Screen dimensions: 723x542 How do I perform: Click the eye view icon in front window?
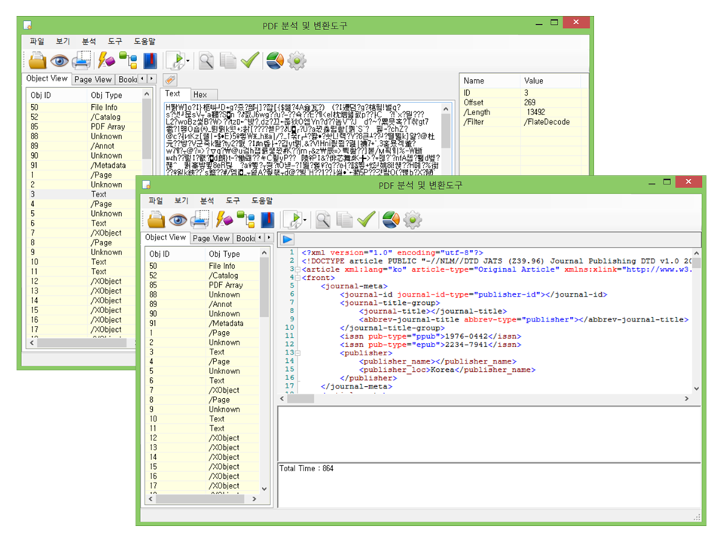tap(178, 221)
